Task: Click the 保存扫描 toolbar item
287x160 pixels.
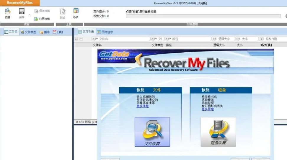Action: point(42,11)
